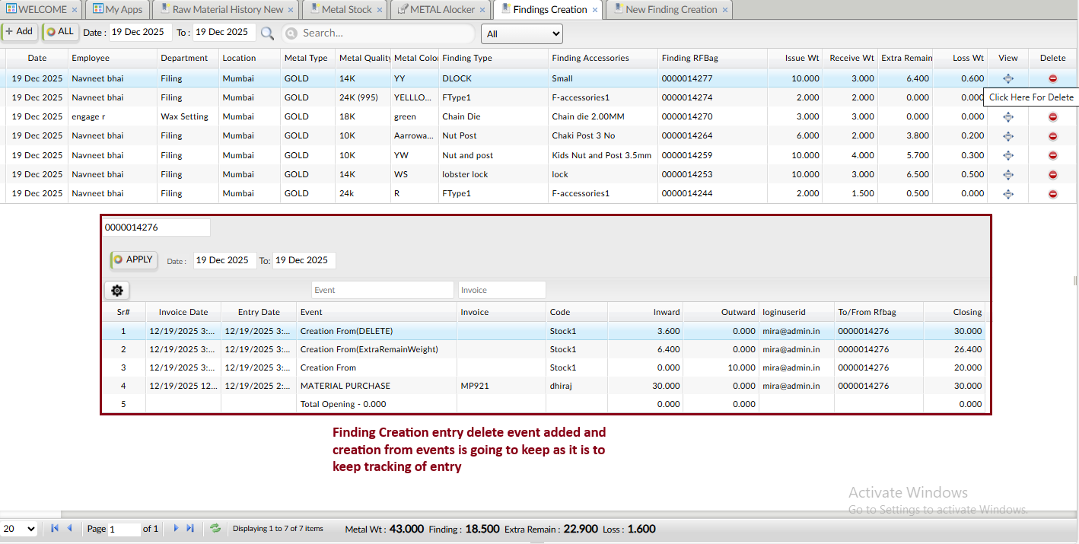The image size is (1079, 544).
Task: View details of the Chain Die row
Action: click(1007, 116)
